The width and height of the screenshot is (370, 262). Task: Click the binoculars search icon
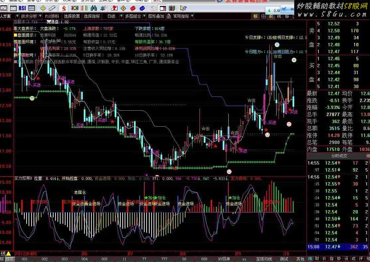[x=94, y=8]
